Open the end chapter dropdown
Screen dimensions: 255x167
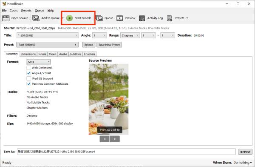tap(167, 35)
